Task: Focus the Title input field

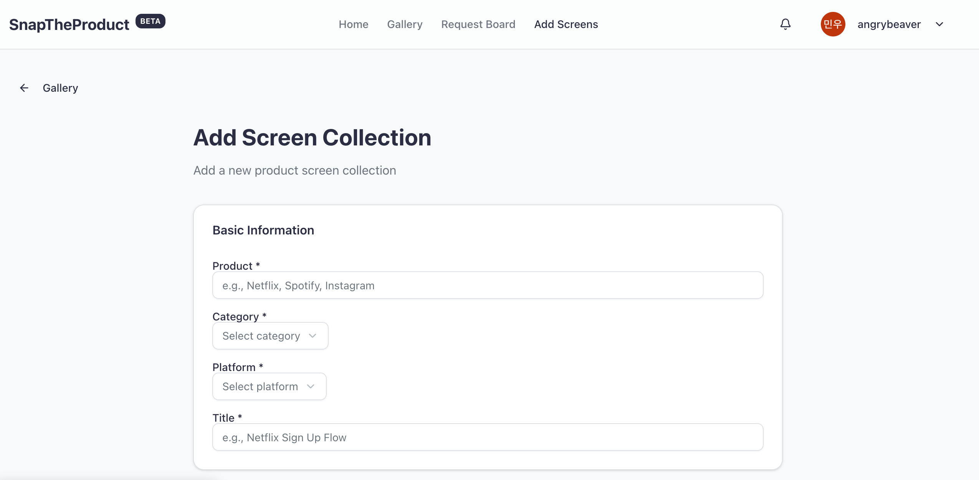Action: pyautogui.click(x=488, y=437)
